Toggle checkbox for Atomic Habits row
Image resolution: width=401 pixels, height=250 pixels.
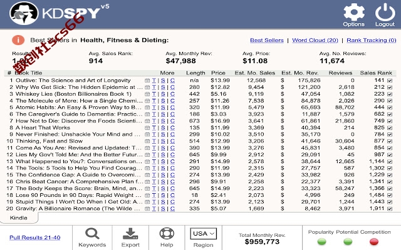[390, 107]
